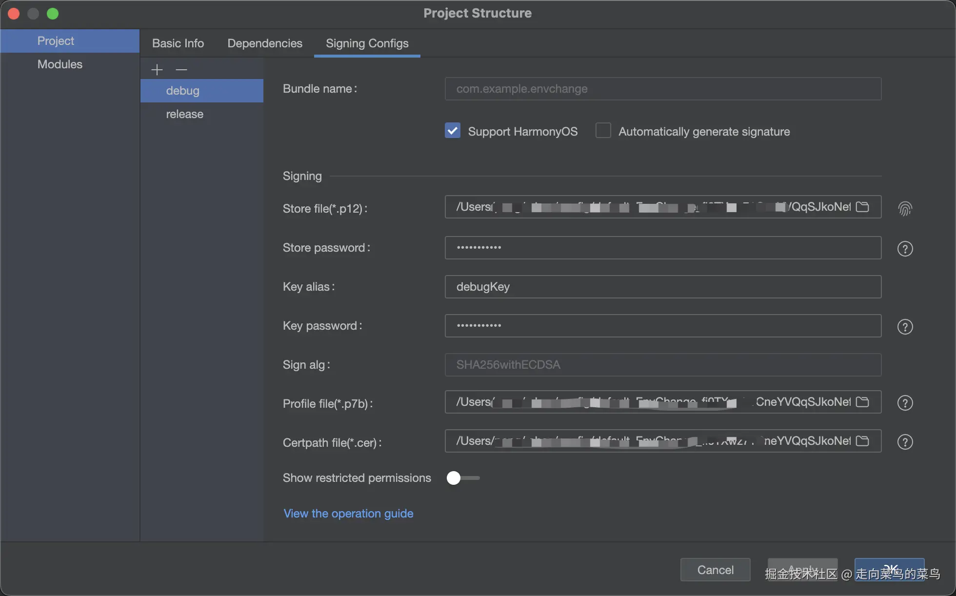Uncheck the Support HarmonyOS checkbox

453,131
